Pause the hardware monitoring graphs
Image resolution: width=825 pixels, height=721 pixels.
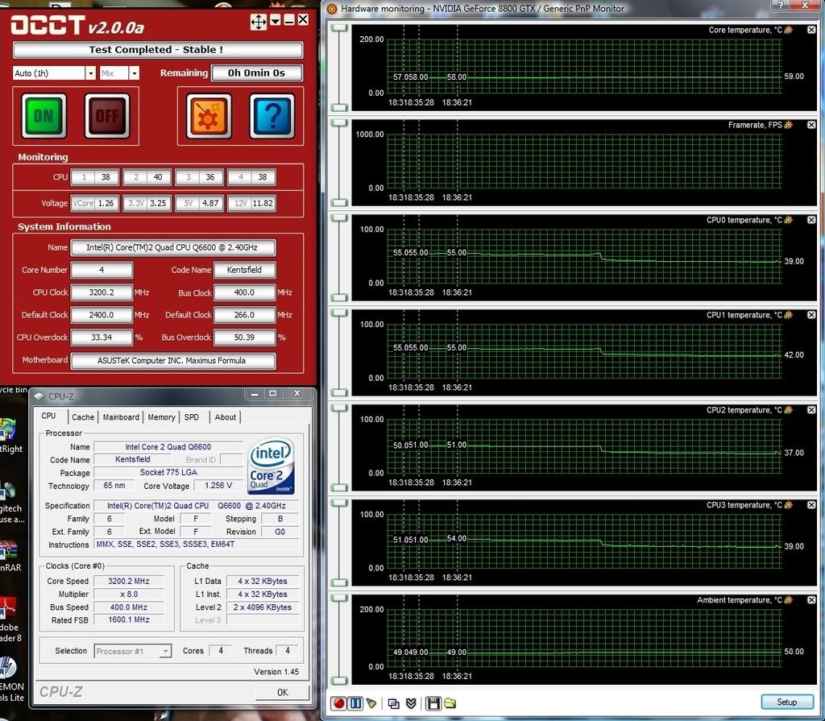pyautogui.click(x=355, y=703)
